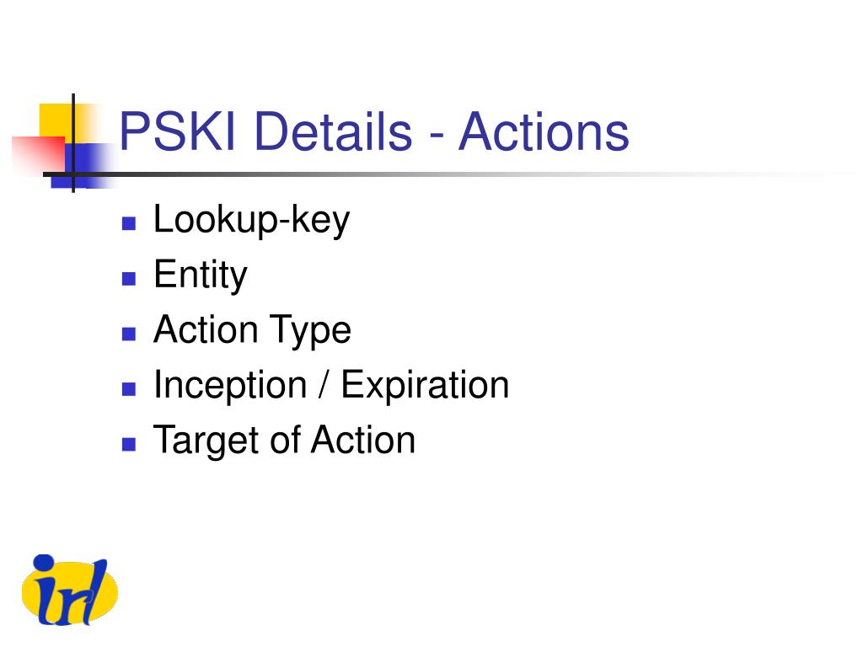Click the blue bullet beside Lookup-key
The width and height of the screenshot is (863, 647).
pos(129,222)
